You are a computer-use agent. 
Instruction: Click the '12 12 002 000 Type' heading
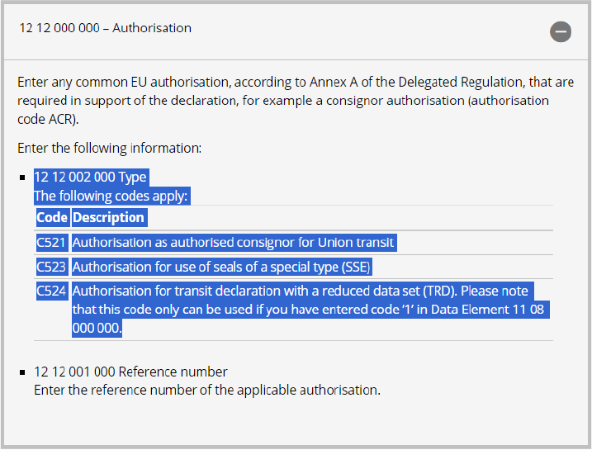(x=90, y=177)
